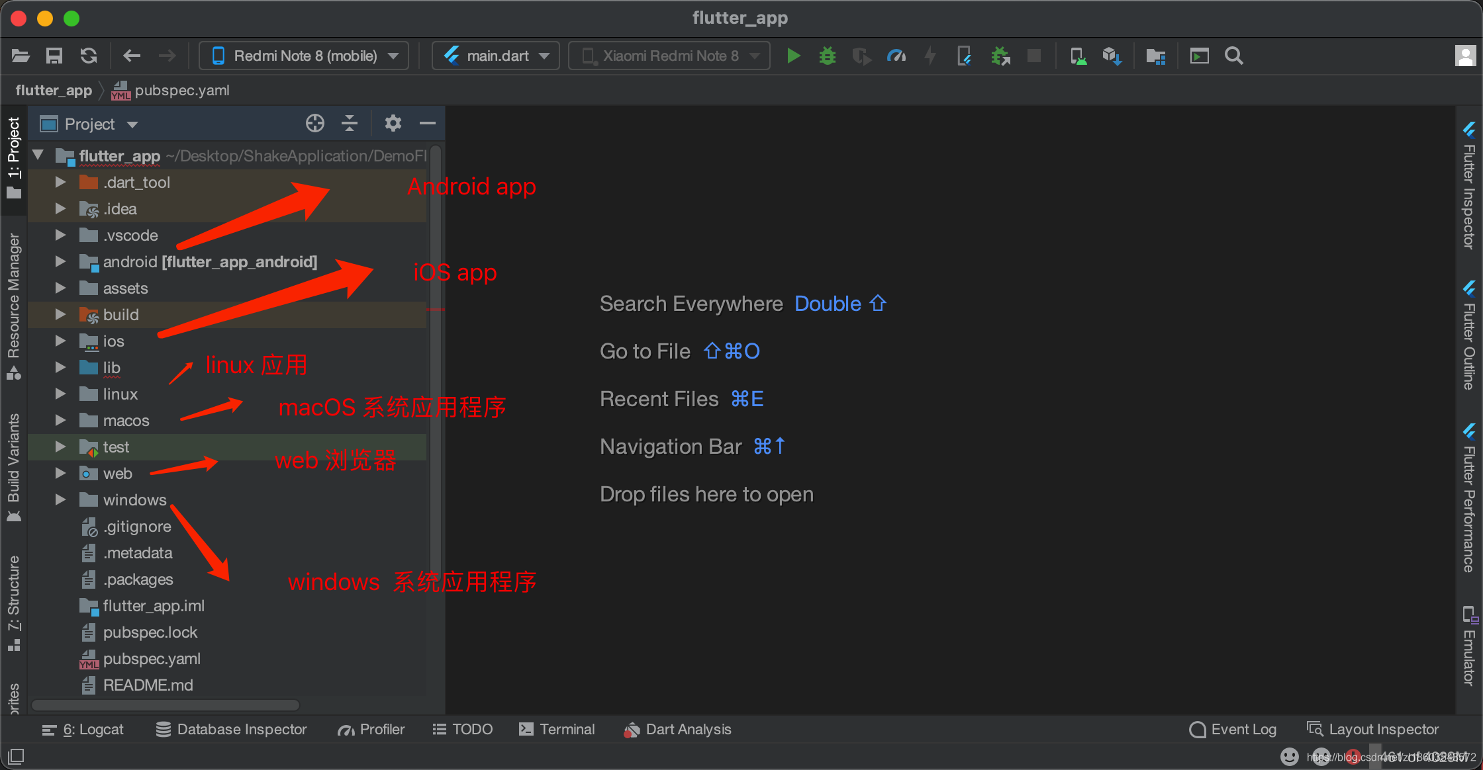
Task: Navigate forward with the right arrow
Action: click(167, 56)
